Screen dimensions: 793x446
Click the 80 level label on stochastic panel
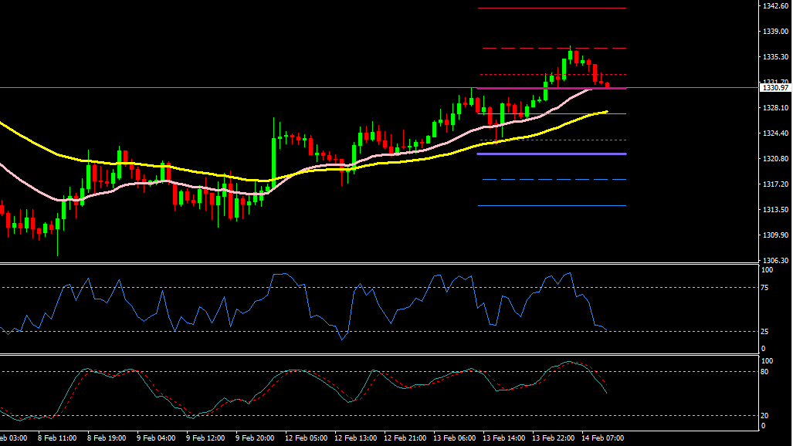click(x=764, y=372)
